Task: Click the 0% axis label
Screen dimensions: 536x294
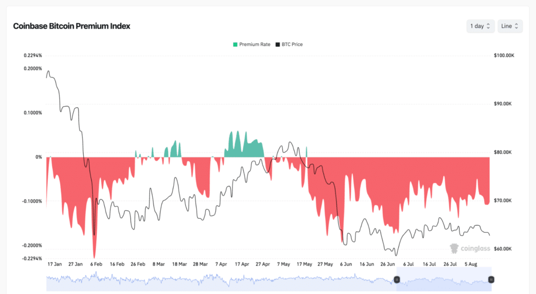Action: (39, 157)
